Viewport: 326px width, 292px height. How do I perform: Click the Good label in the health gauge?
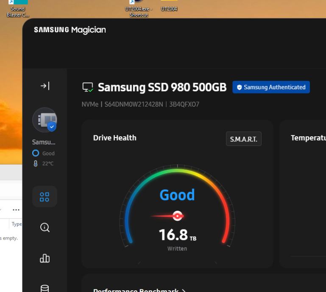coord(177,195)
